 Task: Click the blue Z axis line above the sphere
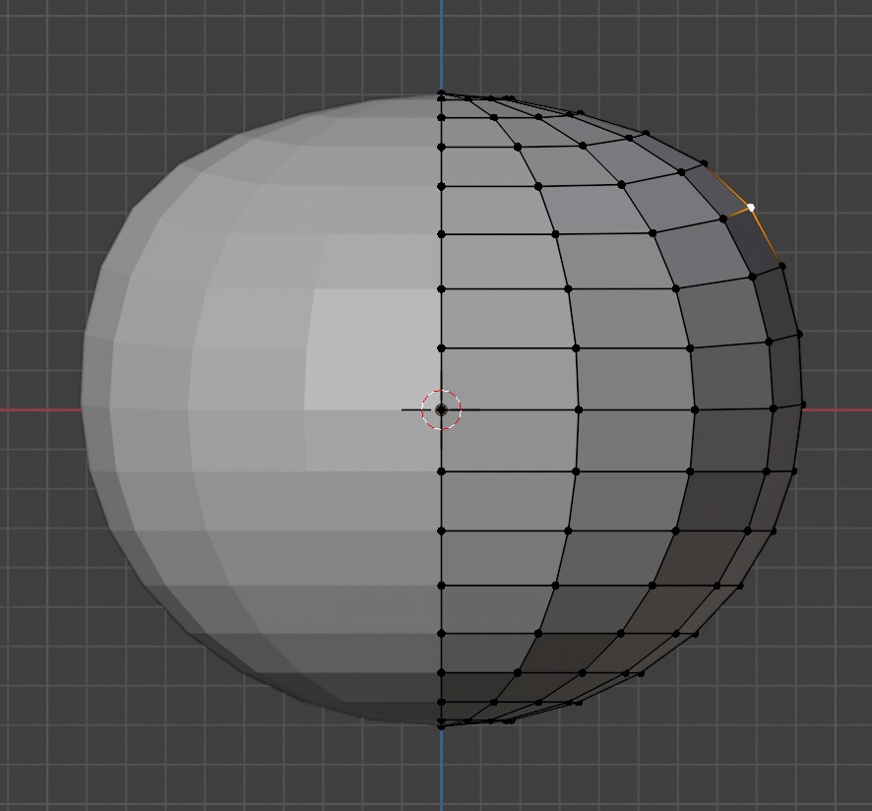click(x=441, y=44)
